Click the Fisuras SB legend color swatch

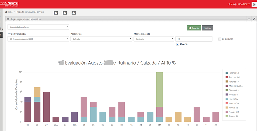pos(227,108)
